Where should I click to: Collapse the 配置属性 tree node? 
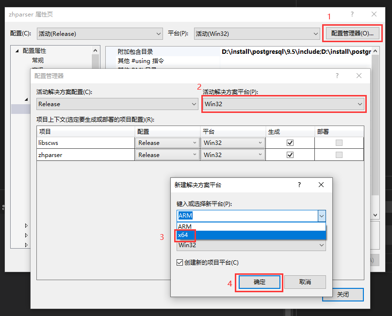17,51
